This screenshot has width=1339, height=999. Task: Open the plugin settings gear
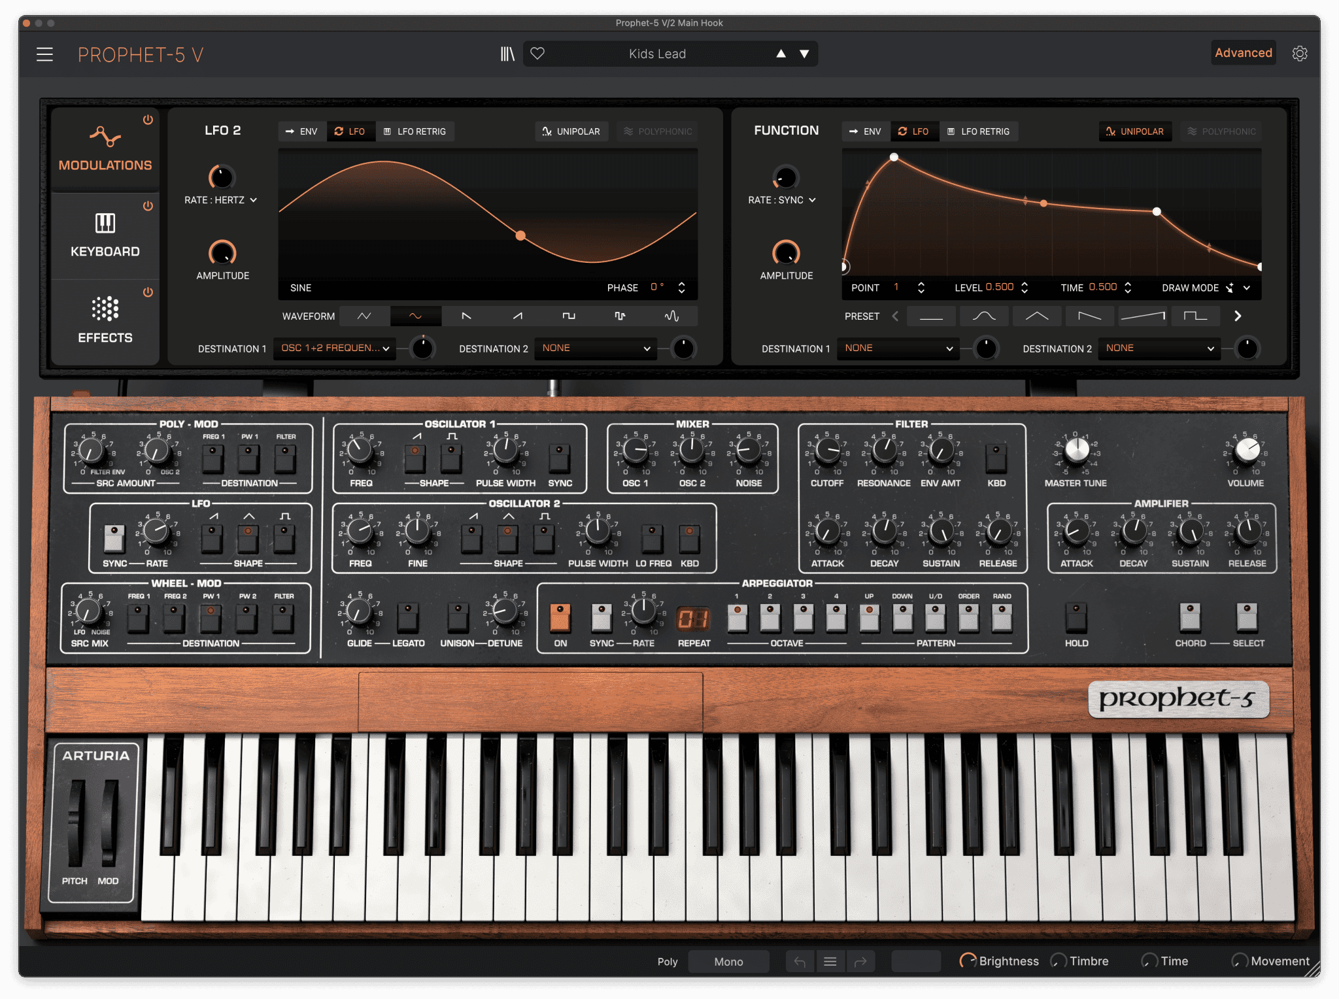[1300, 54]
